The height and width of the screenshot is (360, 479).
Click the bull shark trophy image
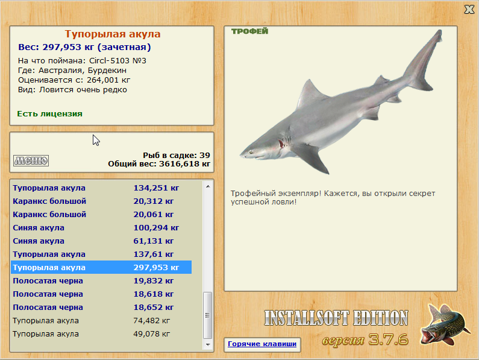(x=341, y=103)
